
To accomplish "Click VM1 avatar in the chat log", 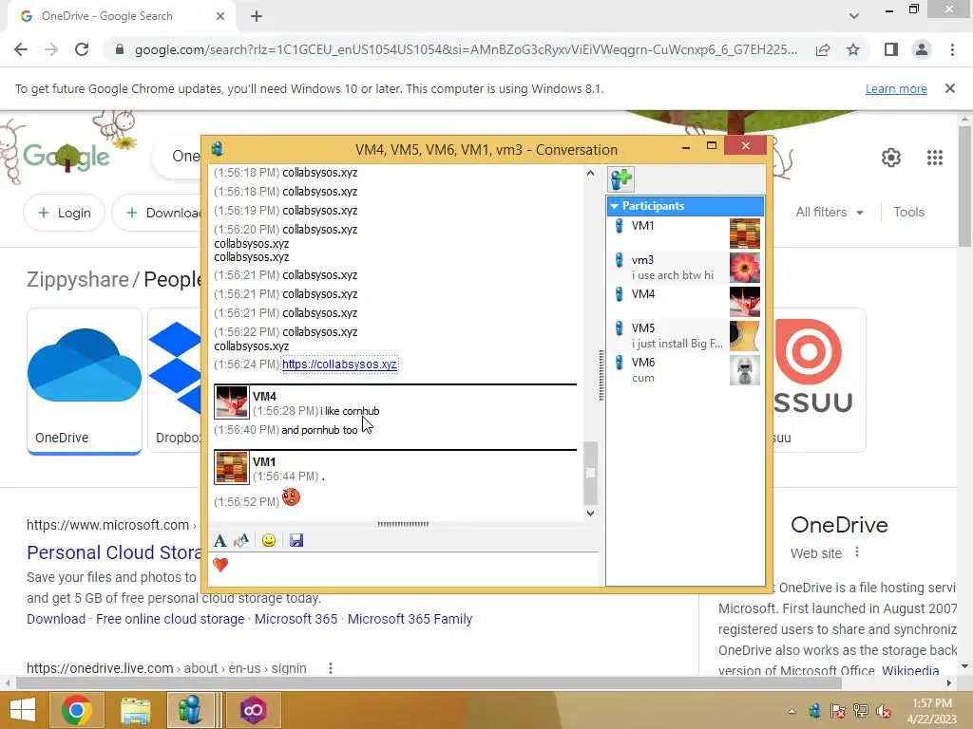I will click(x=232, y=467).
